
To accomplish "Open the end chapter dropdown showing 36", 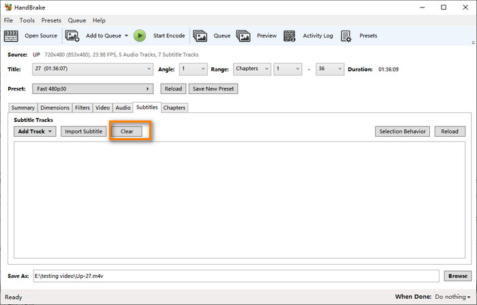I will tap(330, 69).
